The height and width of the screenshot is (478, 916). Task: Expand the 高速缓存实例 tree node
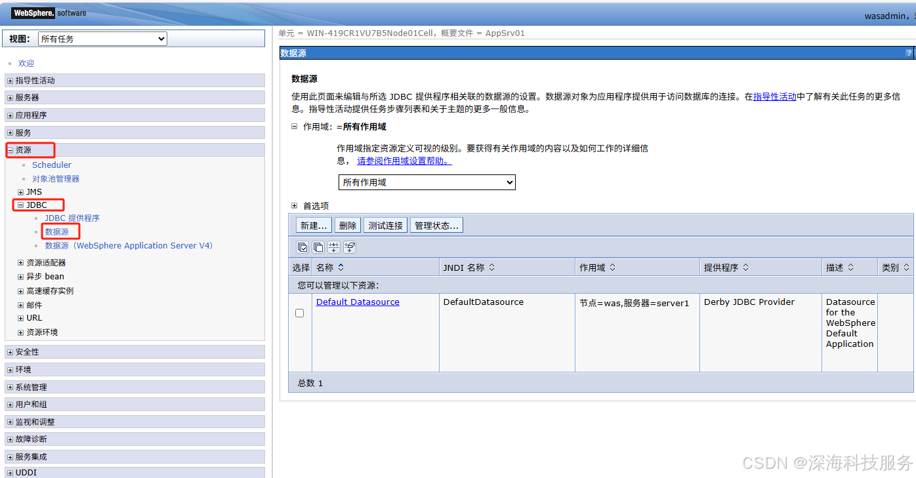[x=21, y=291]
